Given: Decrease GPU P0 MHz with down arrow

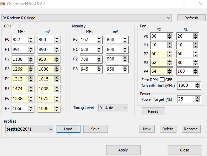Looking at the screenshot, I should point(31,41).
